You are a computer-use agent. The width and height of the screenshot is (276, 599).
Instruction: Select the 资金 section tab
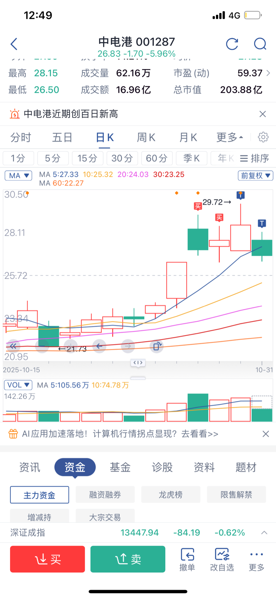[x=75, y=467]
